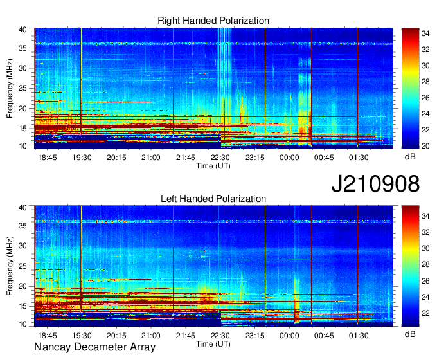Click the 21:45 time tick of Right Handed plot

click(x=185, y=158)
